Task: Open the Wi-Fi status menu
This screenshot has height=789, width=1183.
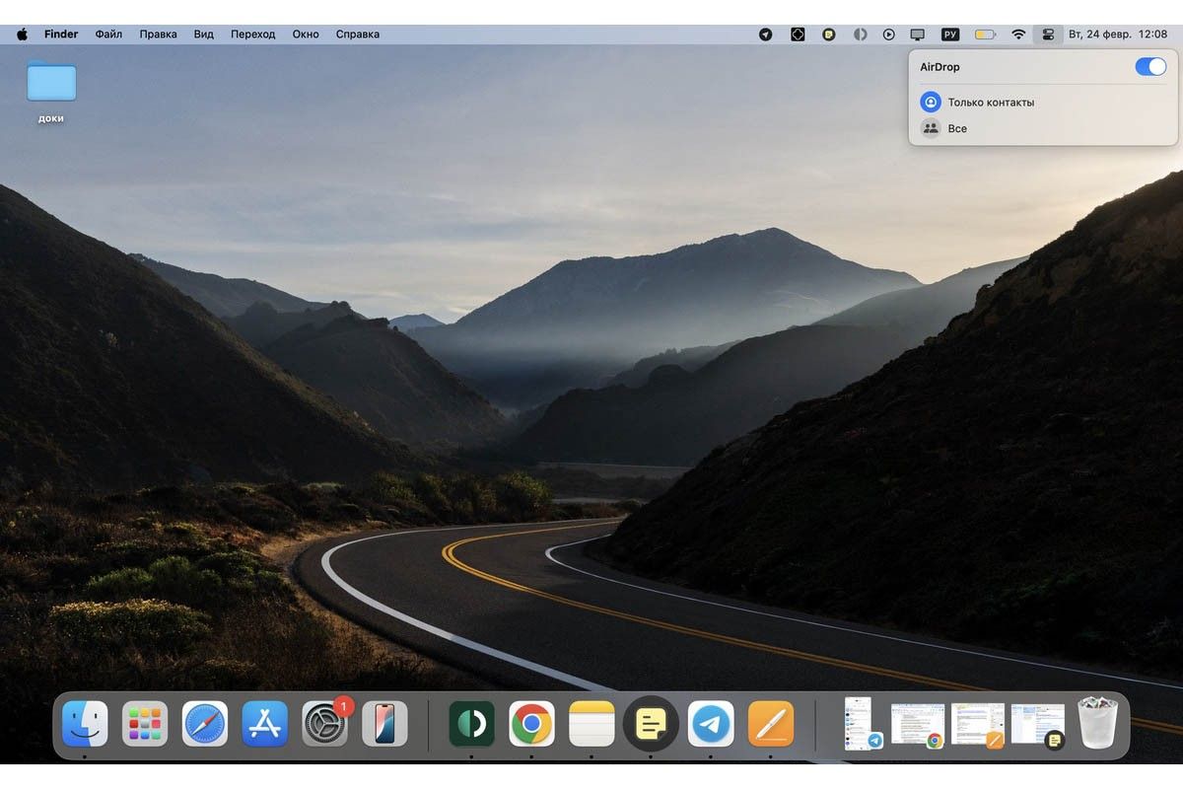Action: [1017, 34]
